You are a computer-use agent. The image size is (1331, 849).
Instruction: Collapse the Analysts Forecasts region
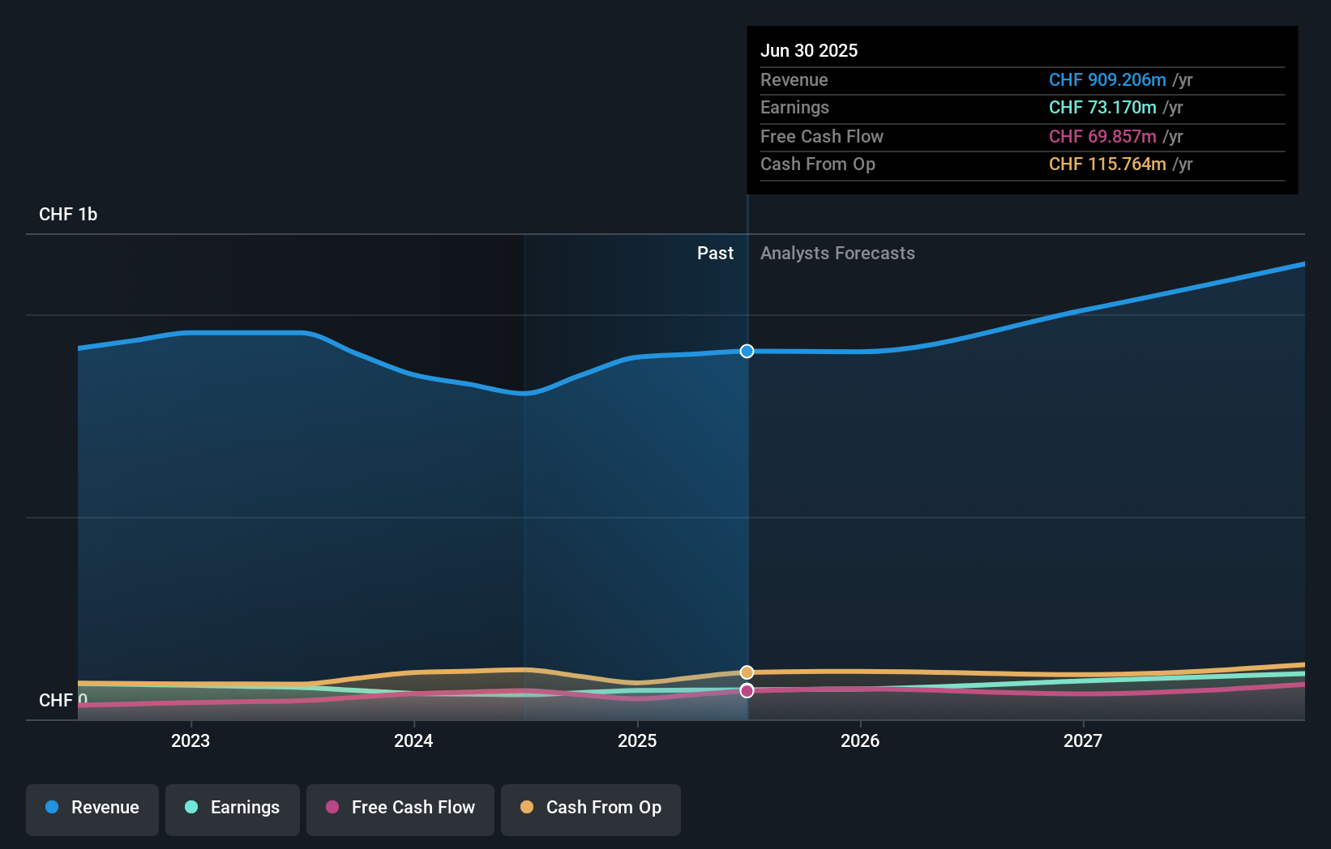[837, 254]
